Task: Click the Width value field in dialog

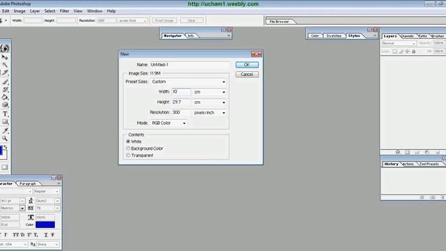Action: coord(181,92)
